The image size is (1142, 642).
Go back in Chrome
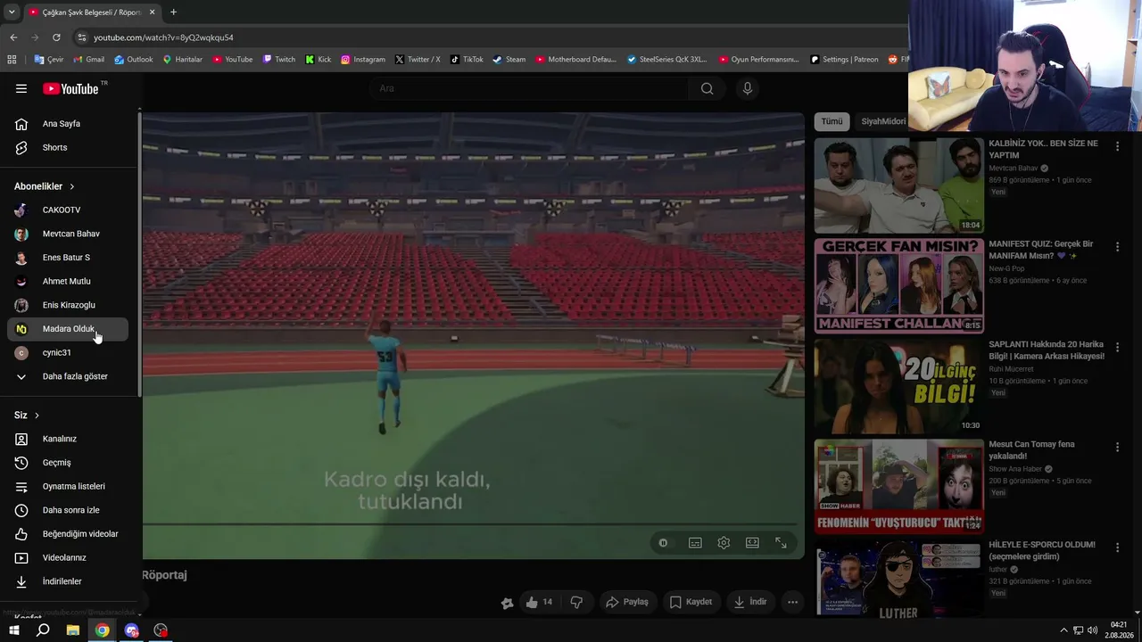13,37
